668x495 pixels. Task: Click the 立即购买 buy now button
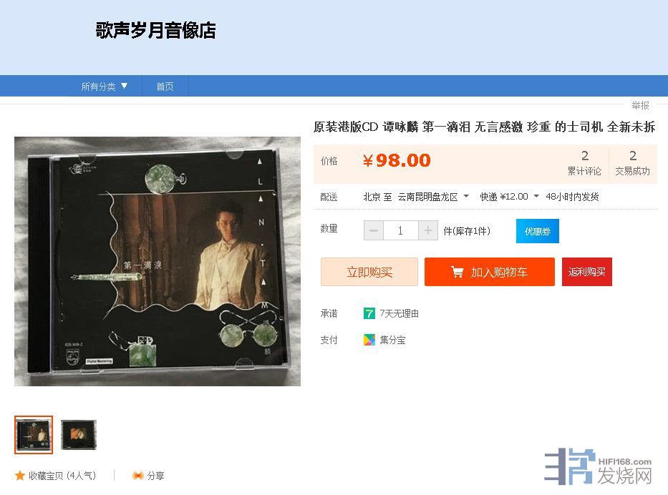click(x=369, y=272)
